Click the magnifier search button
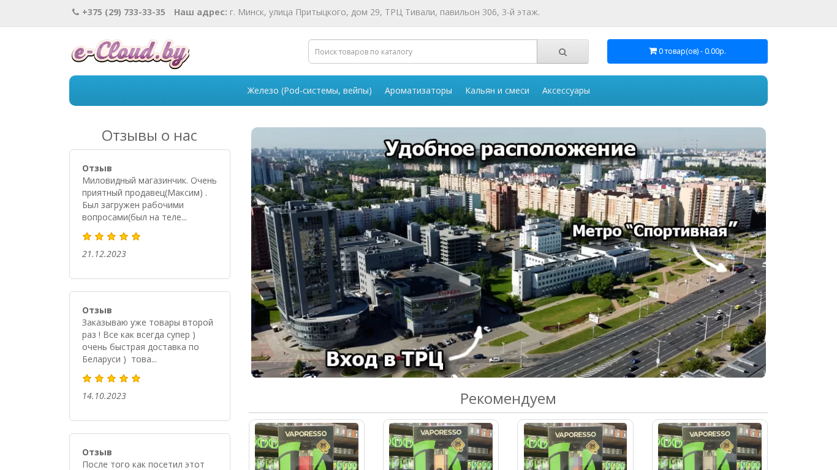 (x=562, y=52)
